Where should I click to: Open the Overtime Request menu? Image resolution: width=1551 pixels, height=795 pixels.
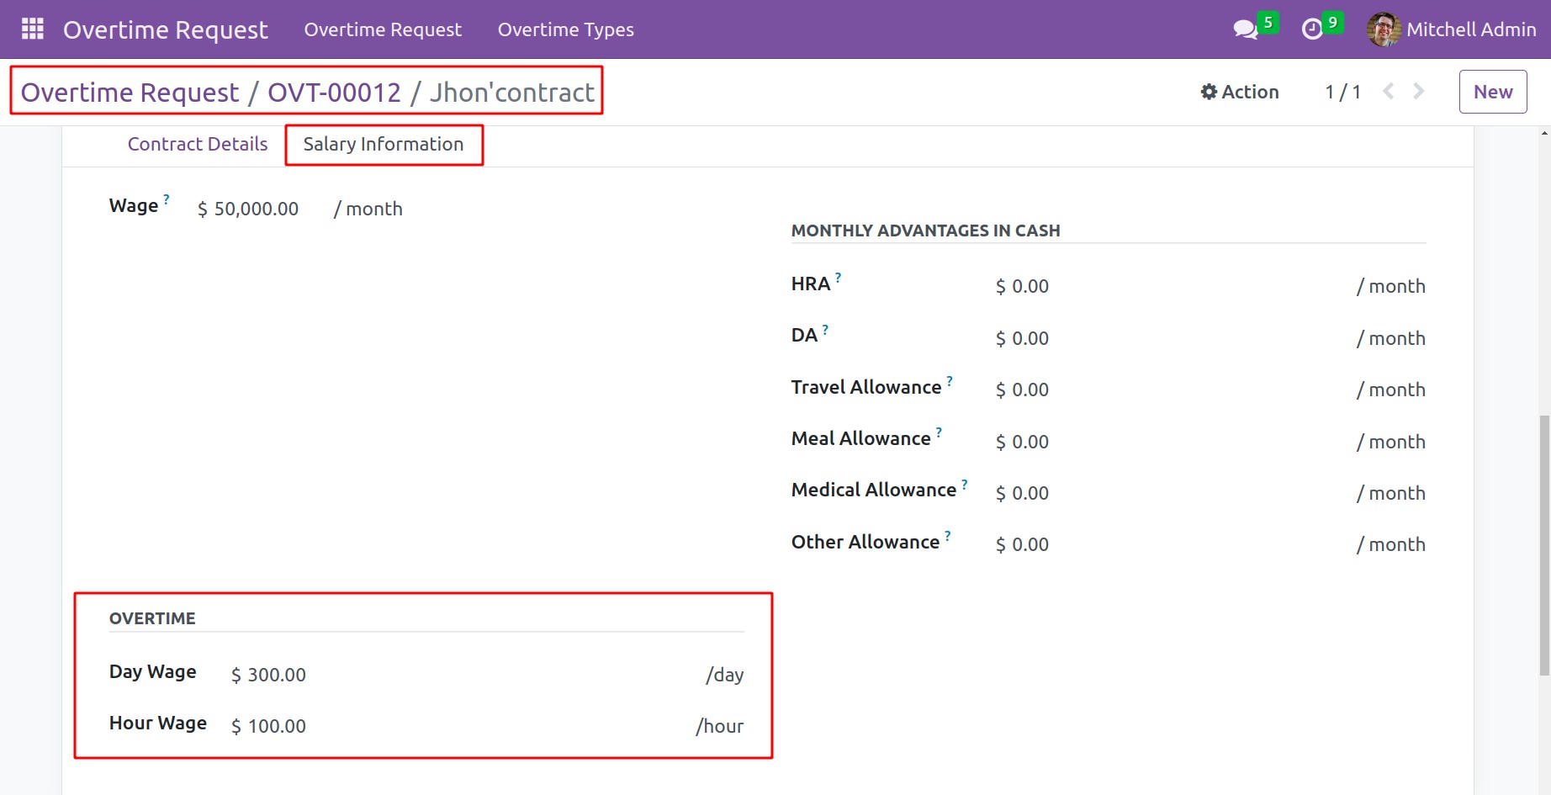(383, 29)
